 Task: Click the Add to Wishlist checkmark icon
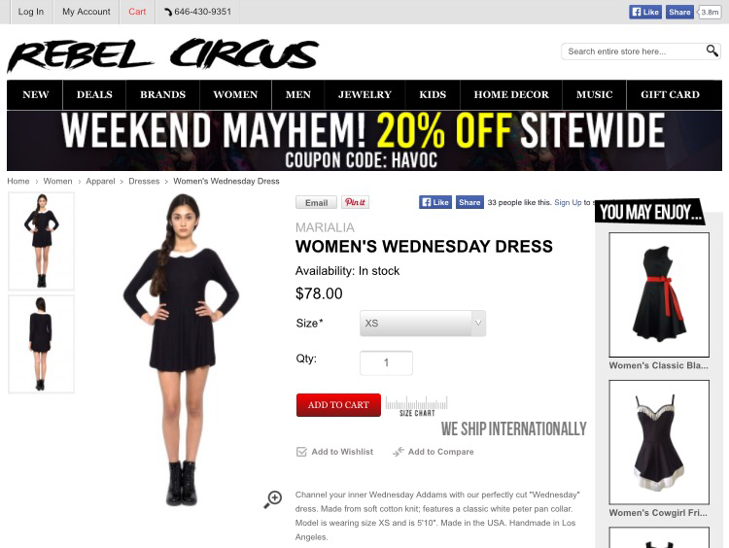point(301,452)
